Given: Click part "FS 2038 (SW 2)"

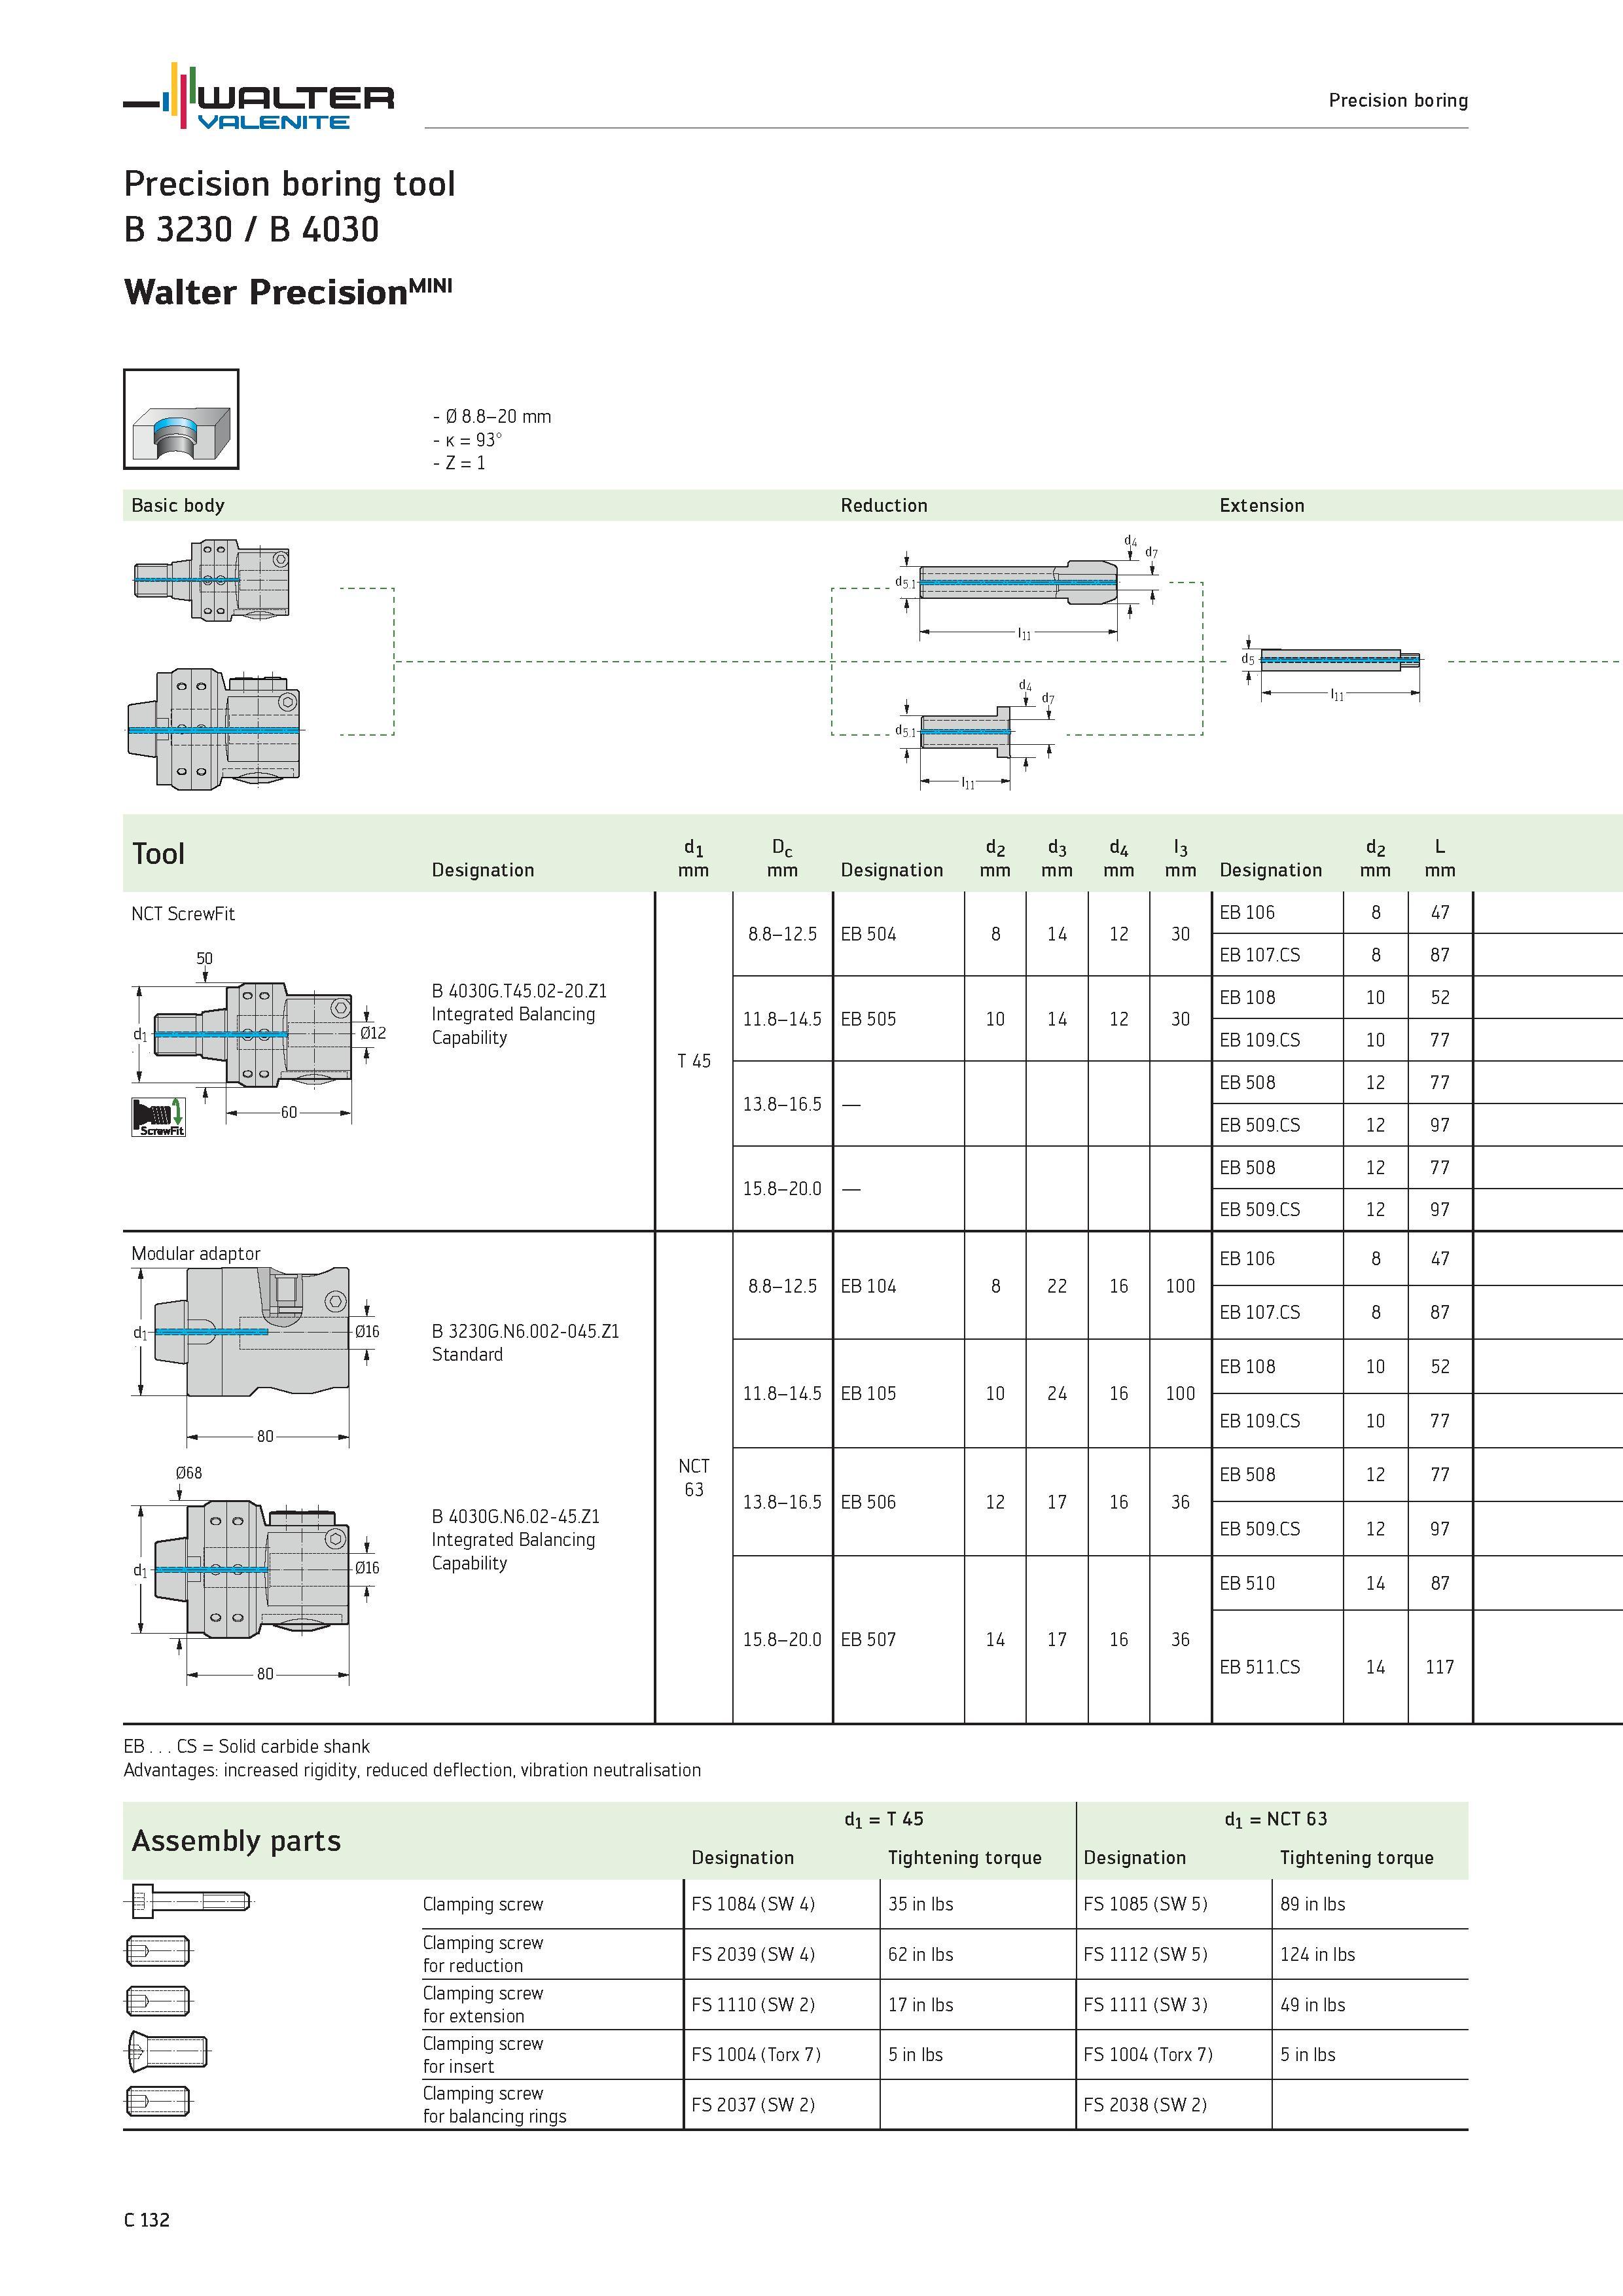Looking at the screenshot, I should point(1145,2105).
